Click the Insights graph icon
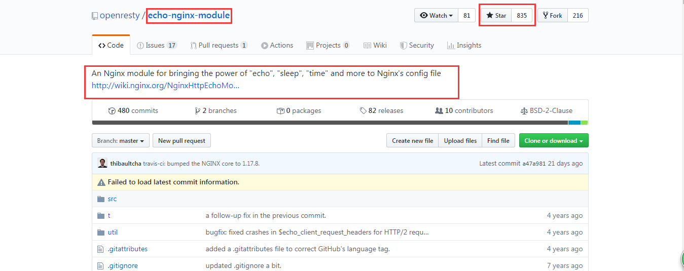This screenshot has height=271, width=684. point(451,46)
